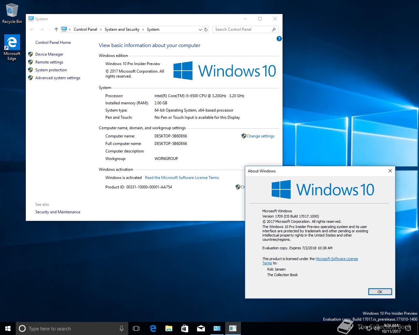419x335 pixels.
Task: Open Control Panel Home
Action: [x=53, y=43]
